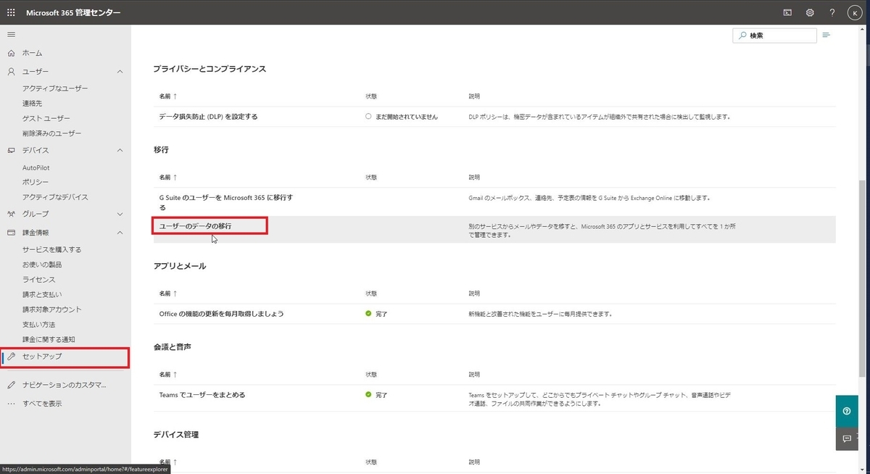
Task: Select the まだ開始されていません radio button
Action: pos(368,116)
